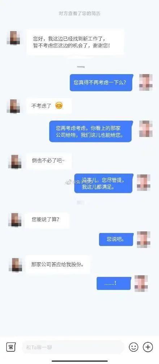Select the blue '您真得不再考虑一下么?' bubble
159x364 pixels.
(x=102, y=82)
